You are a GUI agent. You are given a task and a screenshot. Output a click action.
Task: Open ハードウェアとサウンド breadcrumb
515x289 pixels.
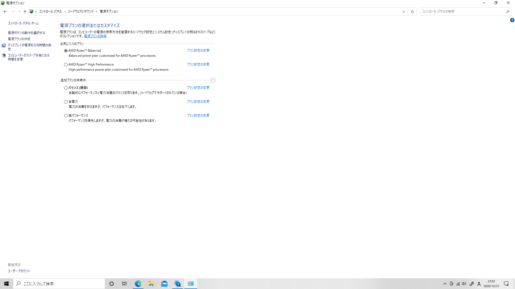pos(81,12)
